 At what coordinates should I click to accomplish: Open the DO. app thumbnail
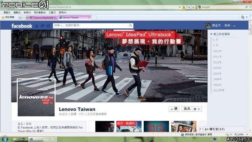pos(156,127)
